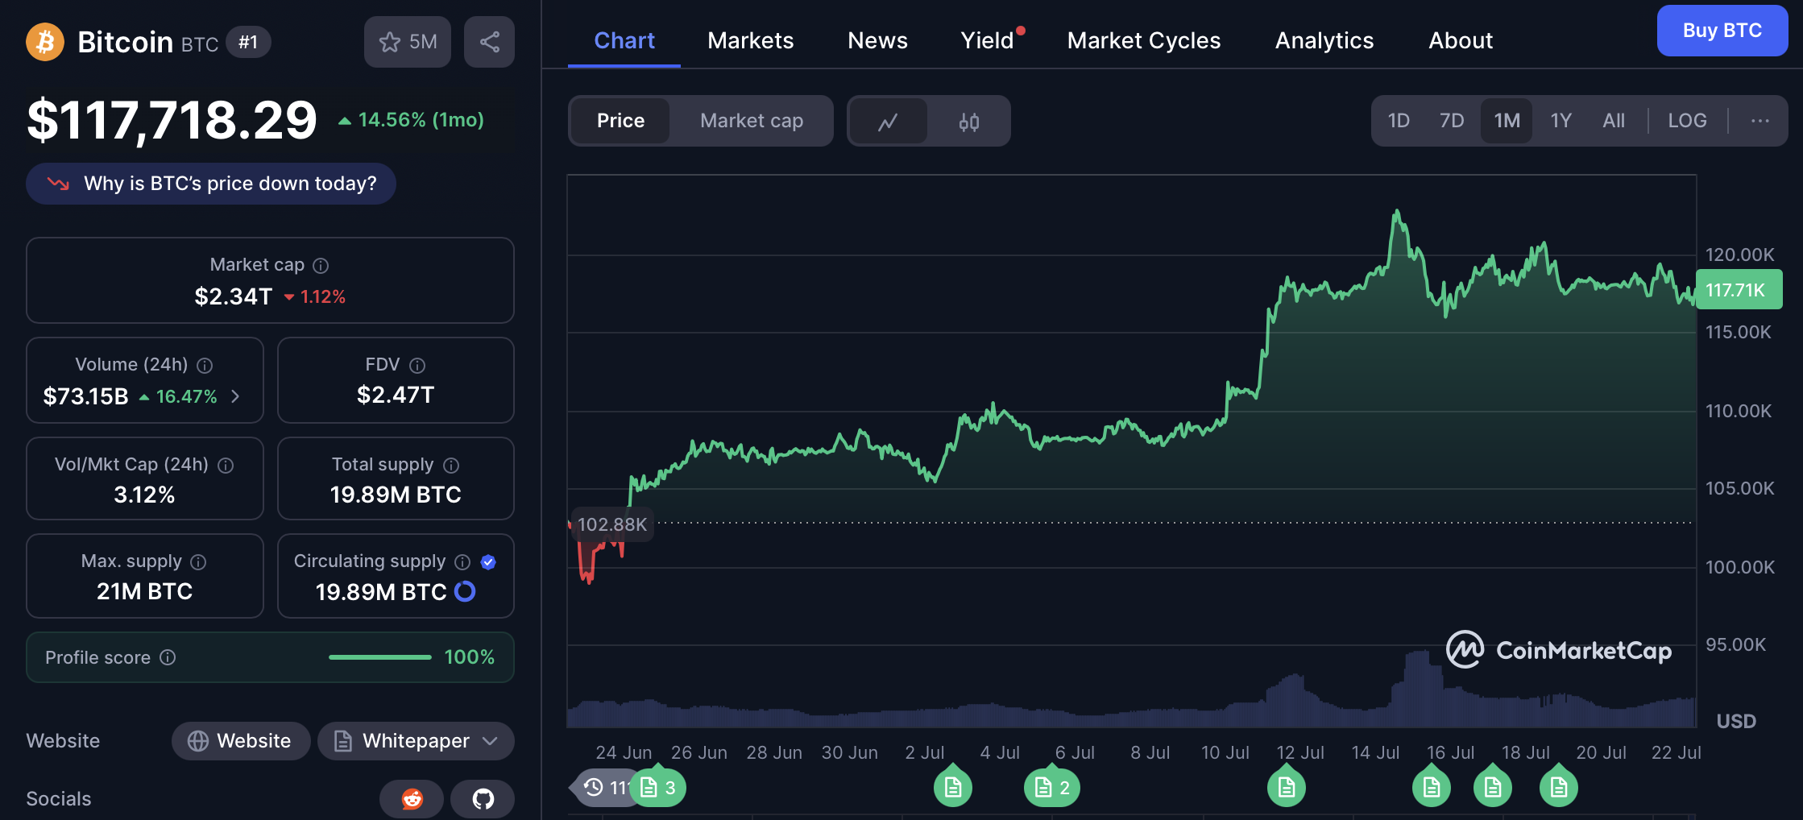This screenshot has height=820, width=1803.
Task: Click the Buy BTC button
Action: [x=1722, y=31]
